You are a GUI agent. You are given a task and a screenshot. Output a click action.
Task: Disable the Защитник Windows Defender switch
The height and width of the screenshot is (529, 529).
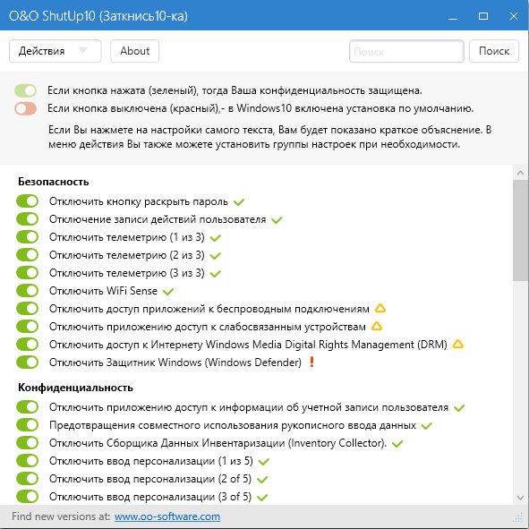(x=28, y=362)
